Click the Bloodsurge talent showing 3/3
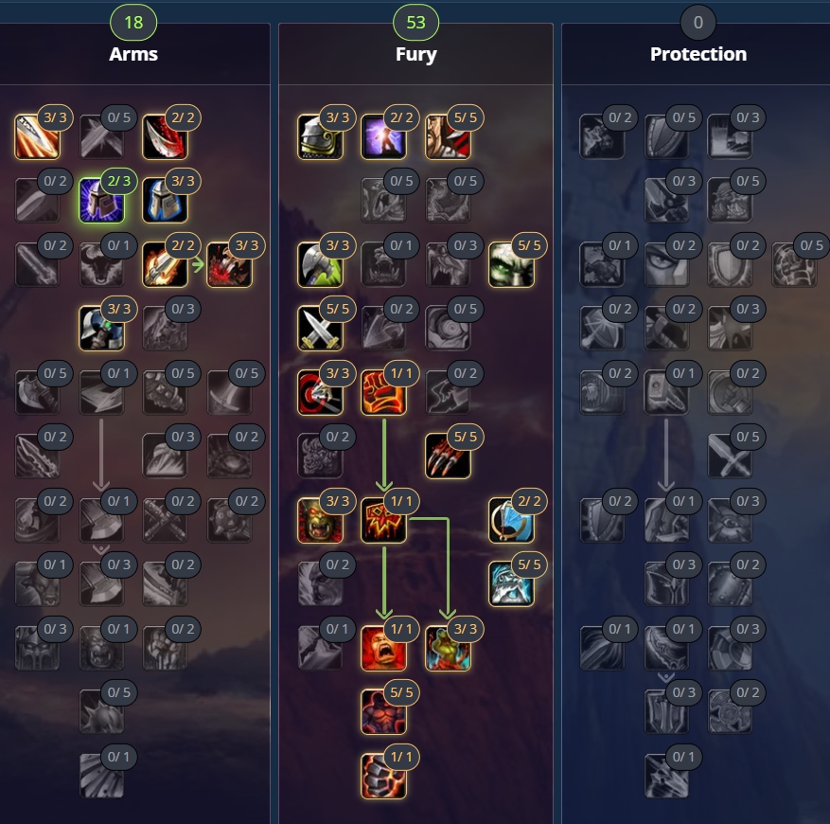The height and width of the screenshot is (824, 830). click(x=448, y=648)
